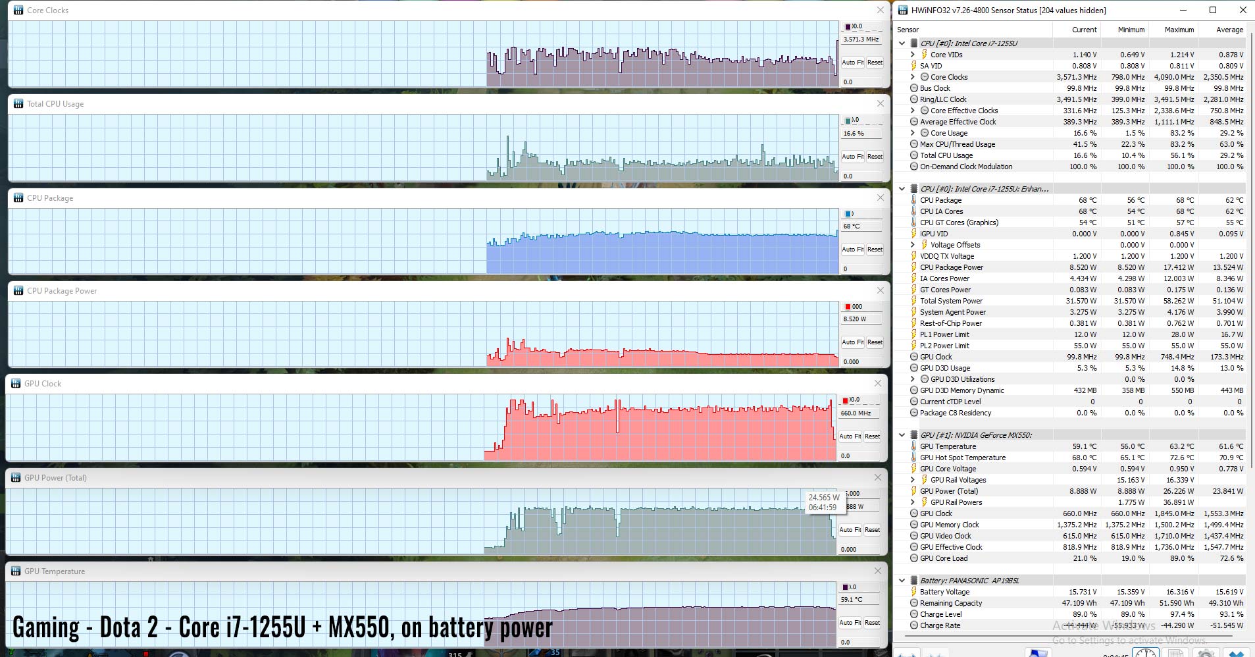Click the chip icon beside GPU [#1] GeForce MX550 header
This screenshot has height=657, width=1255.
(x=913, y=435)
